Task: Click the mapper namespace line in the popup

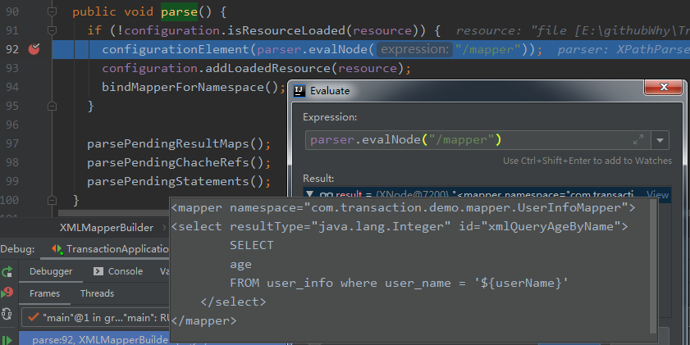Action: coord(403,207)
